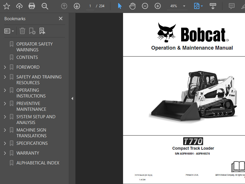Expand the WARRANTY bookmark
The height and width of the screenshot is (184, 245).
[5, 153]
